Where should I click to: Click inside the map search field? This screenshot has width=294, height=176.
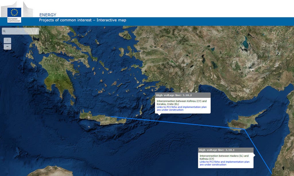pyautogui.click(x=22, y=31)
